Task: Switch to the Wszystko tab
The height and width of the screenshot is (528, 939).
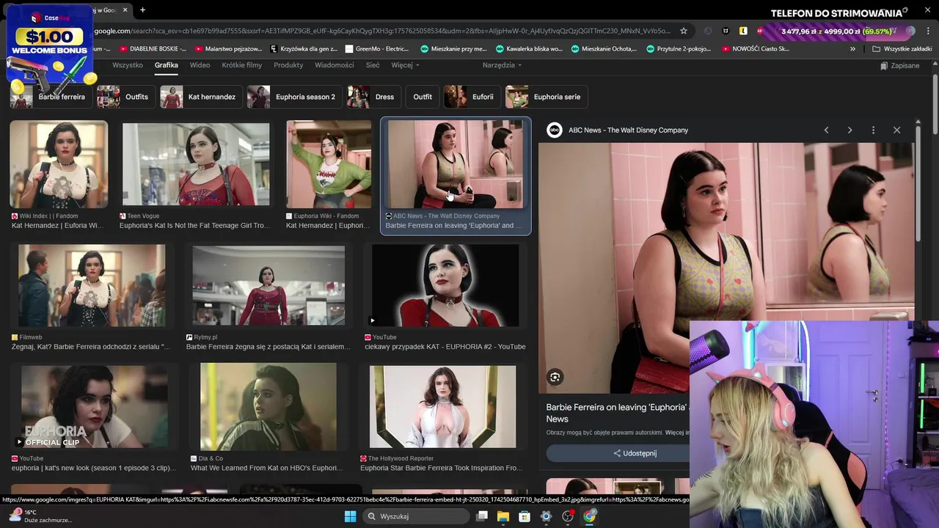Action: (128, 65)
